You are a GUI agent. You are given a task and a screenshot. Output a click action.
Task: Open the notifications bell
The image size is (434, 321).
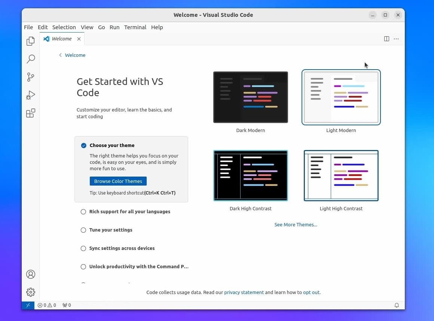[396, 305]
